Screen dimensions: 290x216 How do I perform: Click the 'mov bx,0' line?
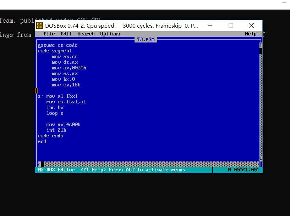[64, 79]
